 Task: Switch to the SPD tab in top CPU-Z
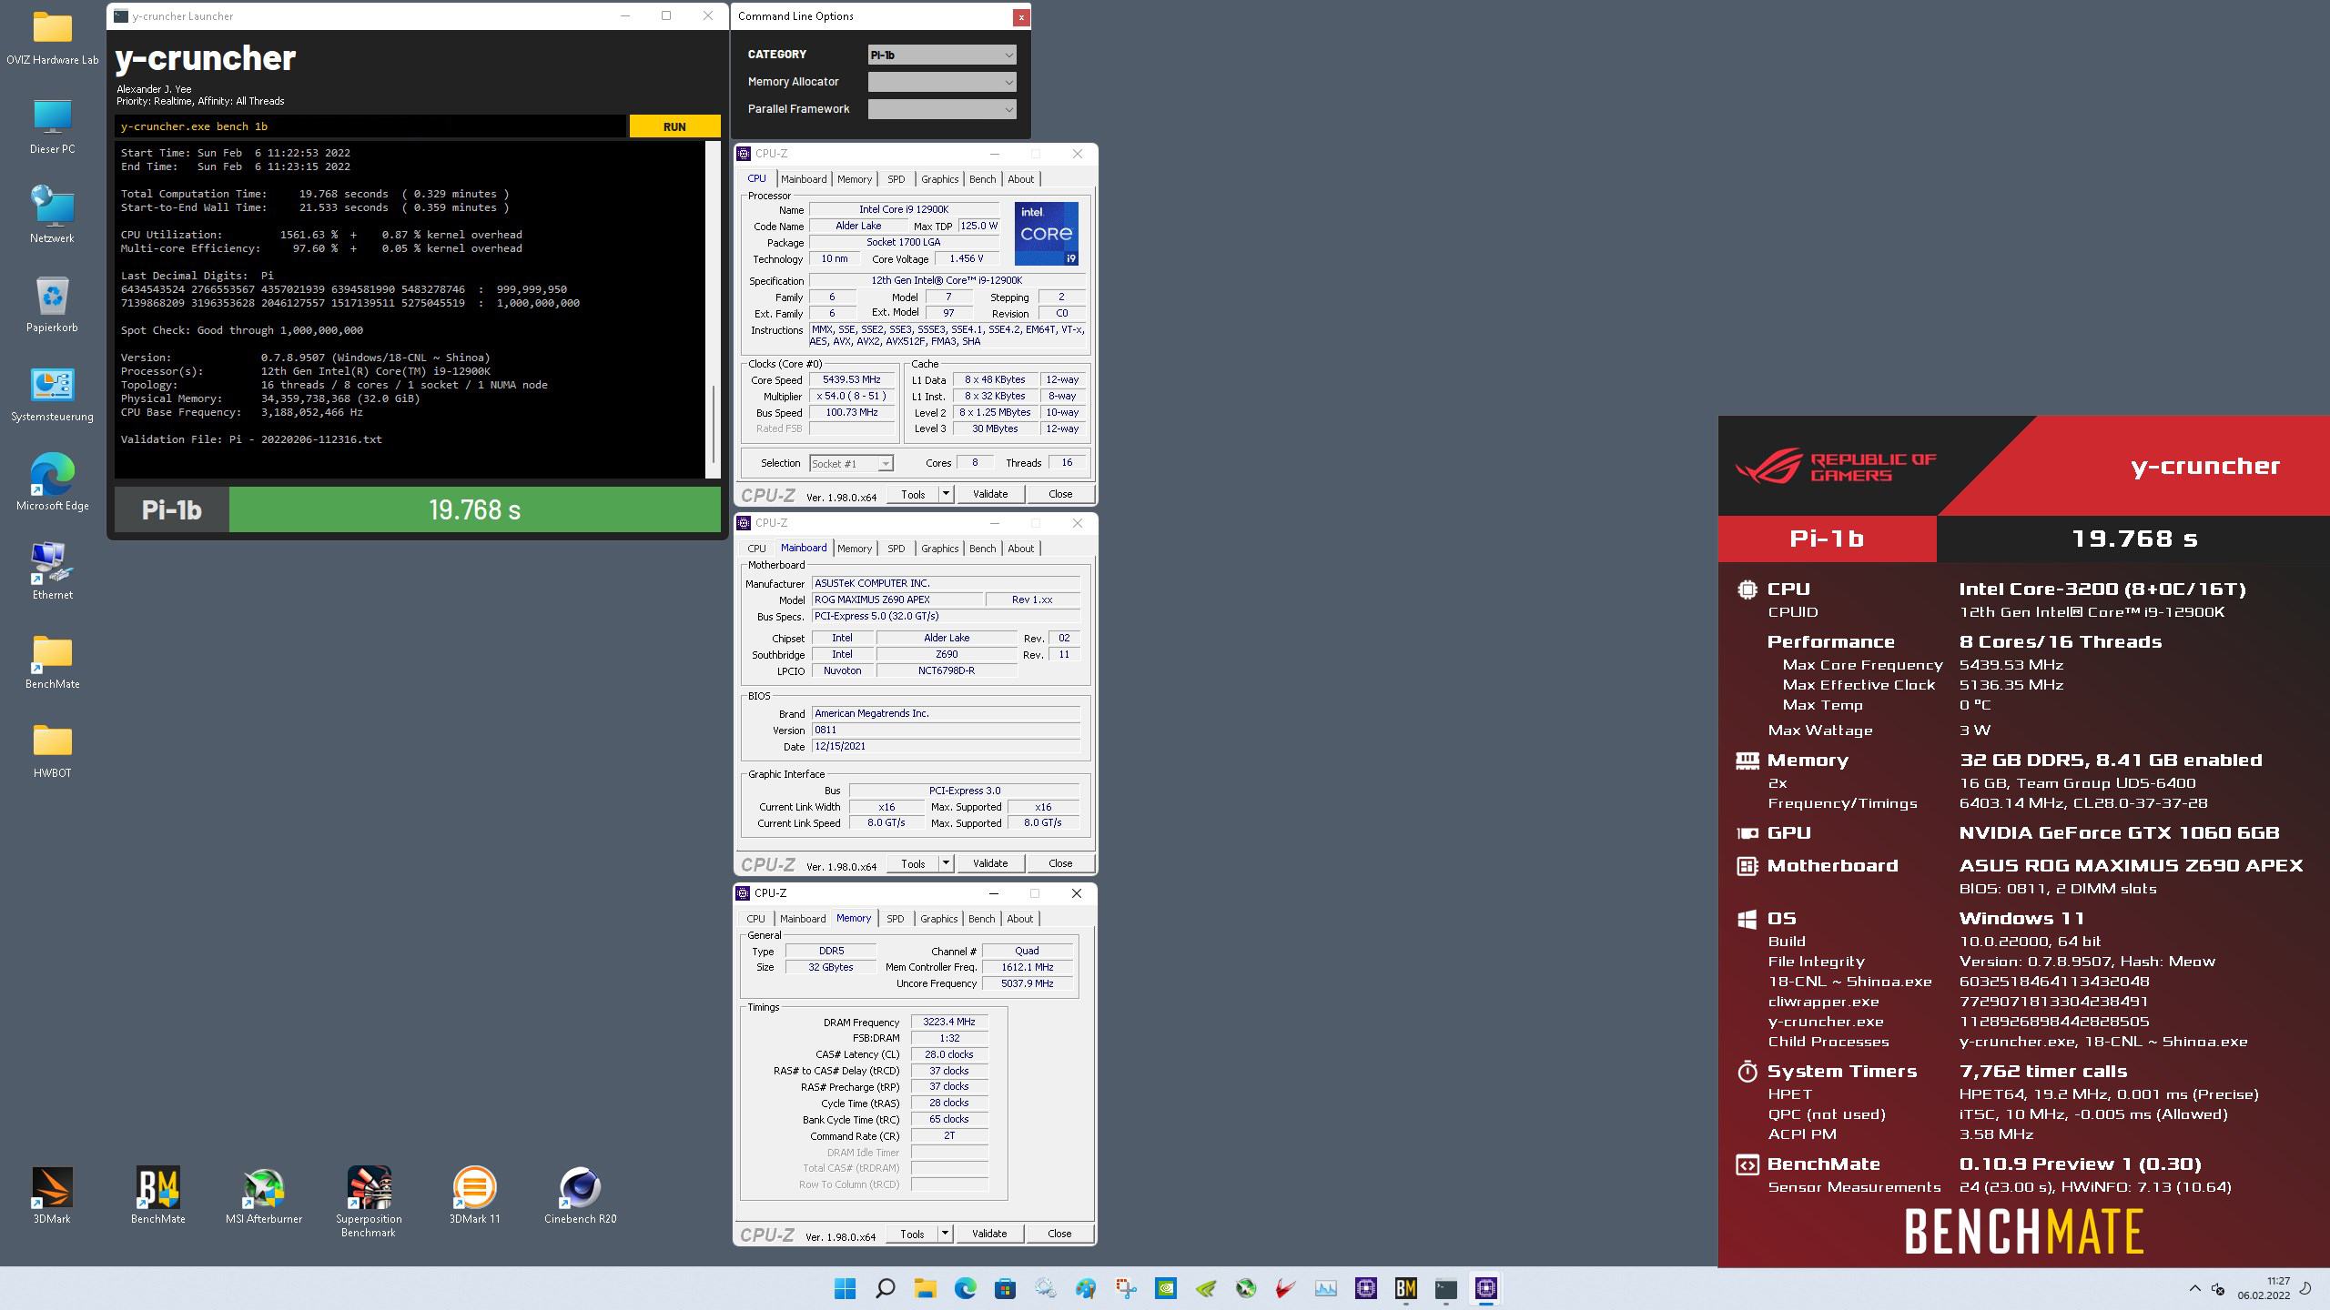click(896, 179)
